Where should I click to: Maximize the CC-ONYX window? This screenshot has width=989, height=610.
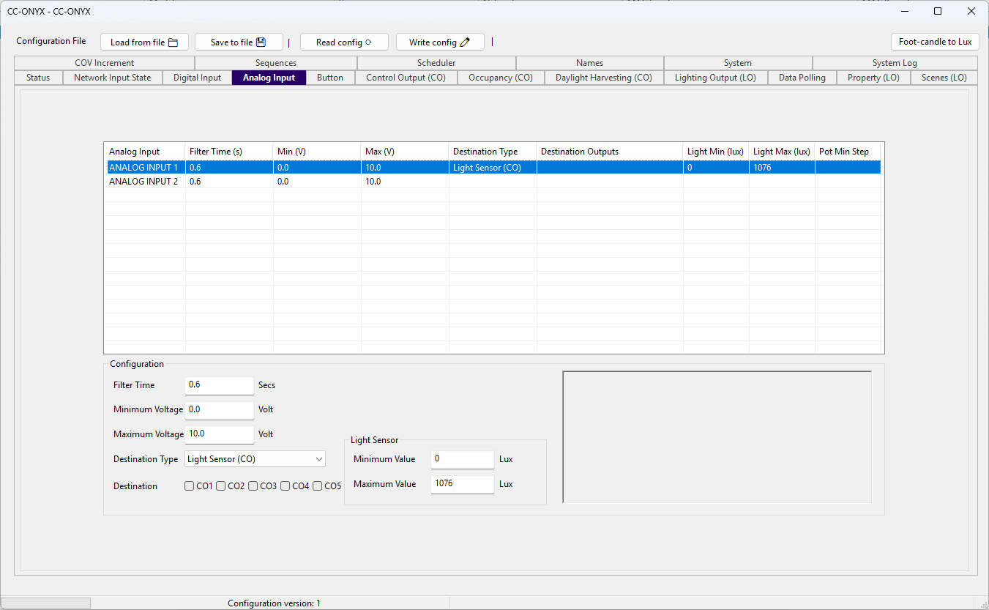[x=938, y=11]
